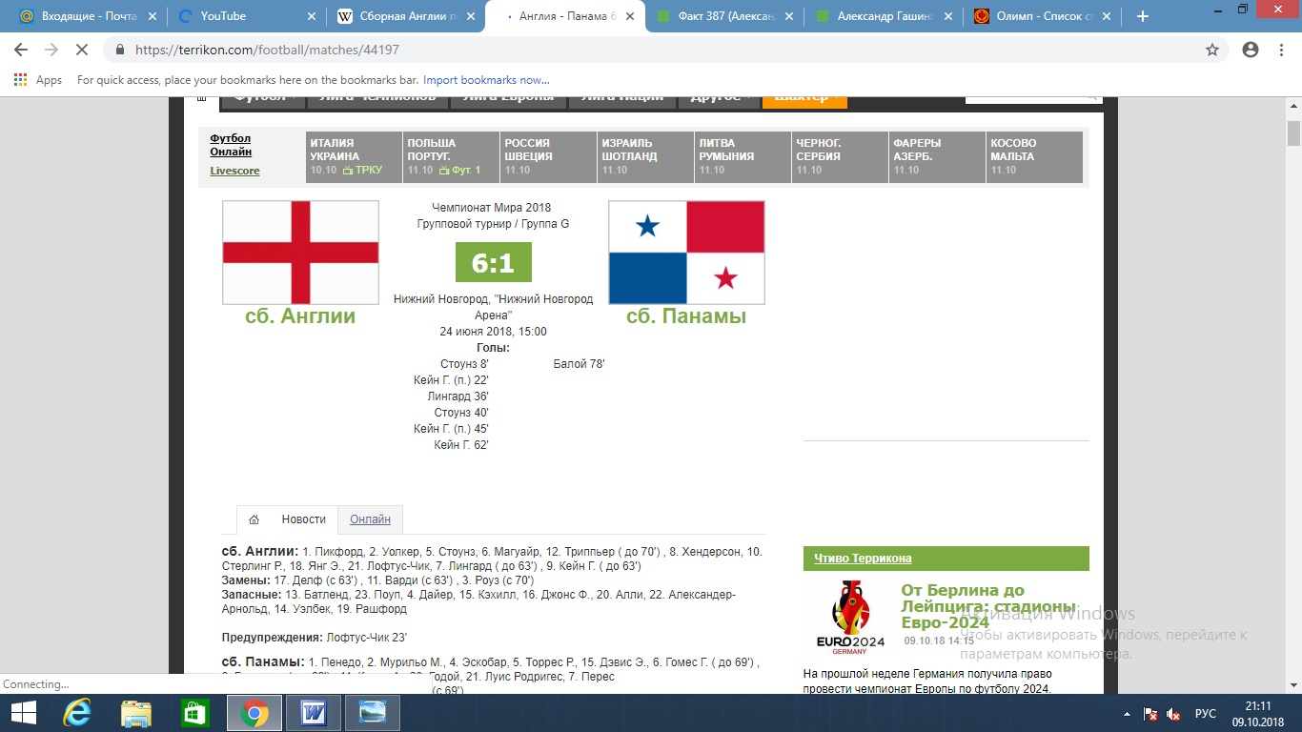
Task: Open the taskbar clock showing 21:11
Action: [x=1258, y=713]
